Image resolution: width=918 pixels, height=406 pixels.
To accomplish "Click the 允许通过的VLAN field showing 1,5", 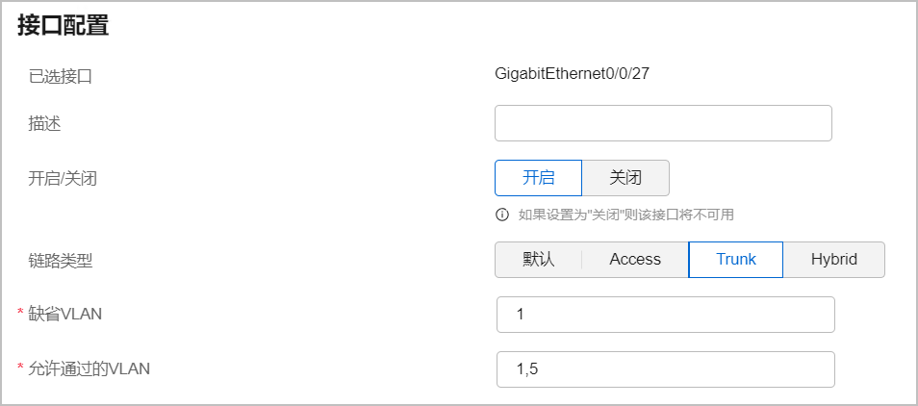I will [666, 369].
